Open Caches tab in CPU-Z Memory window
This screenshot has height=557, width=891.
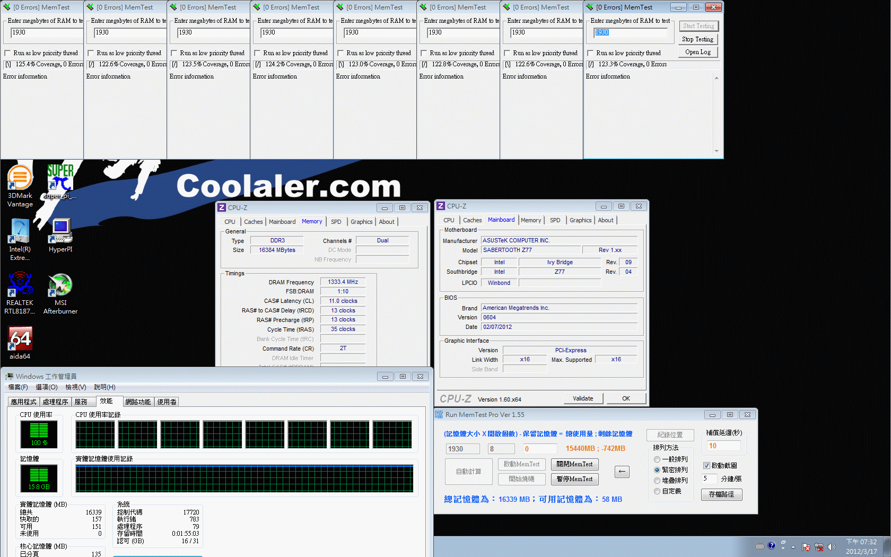tap(253, 222)
